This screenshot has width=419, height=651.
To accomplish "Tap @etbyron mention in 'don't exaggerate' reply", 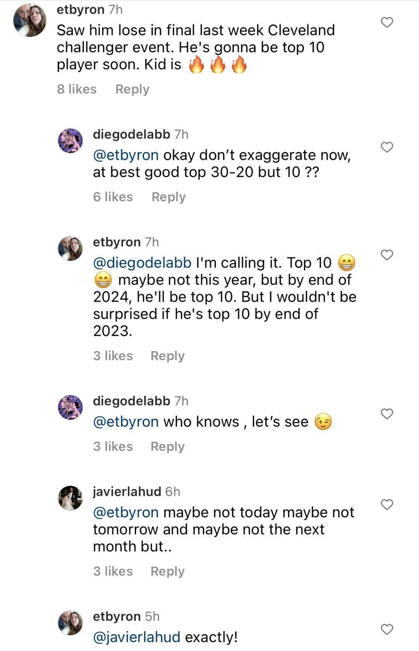I will pyautogui.click(x=126, y=155).
